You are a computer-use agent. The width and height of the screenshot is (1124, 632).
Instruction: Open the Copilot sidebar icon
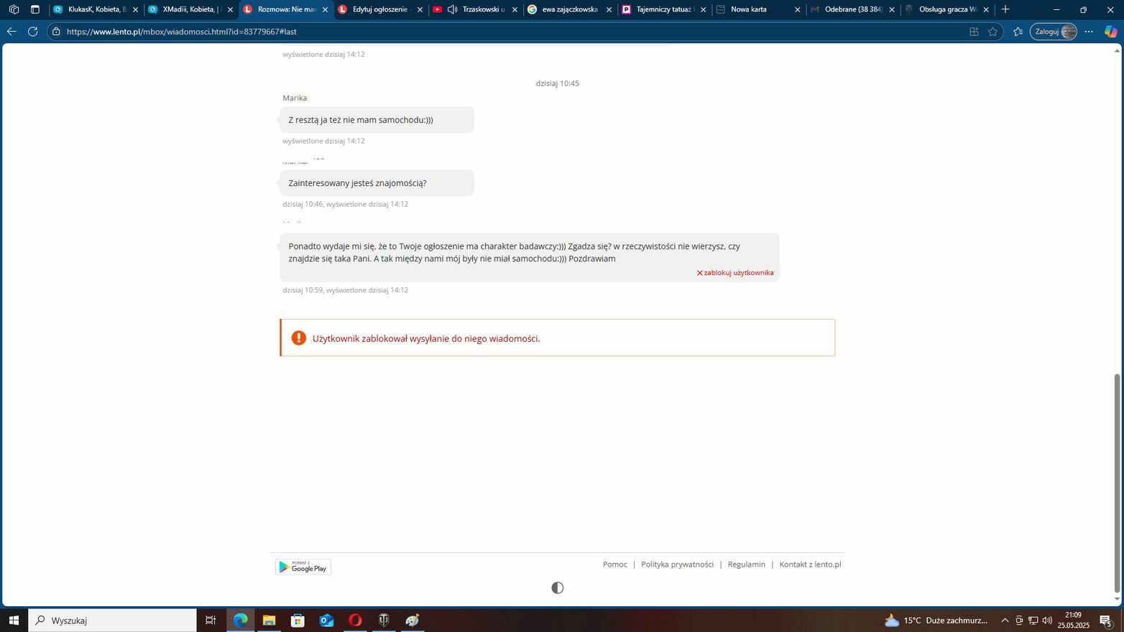point(1110,32)
